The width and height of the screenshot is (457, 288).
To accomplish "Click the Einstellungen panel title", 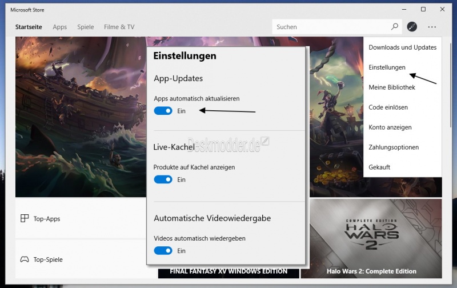I will [185, 55].
